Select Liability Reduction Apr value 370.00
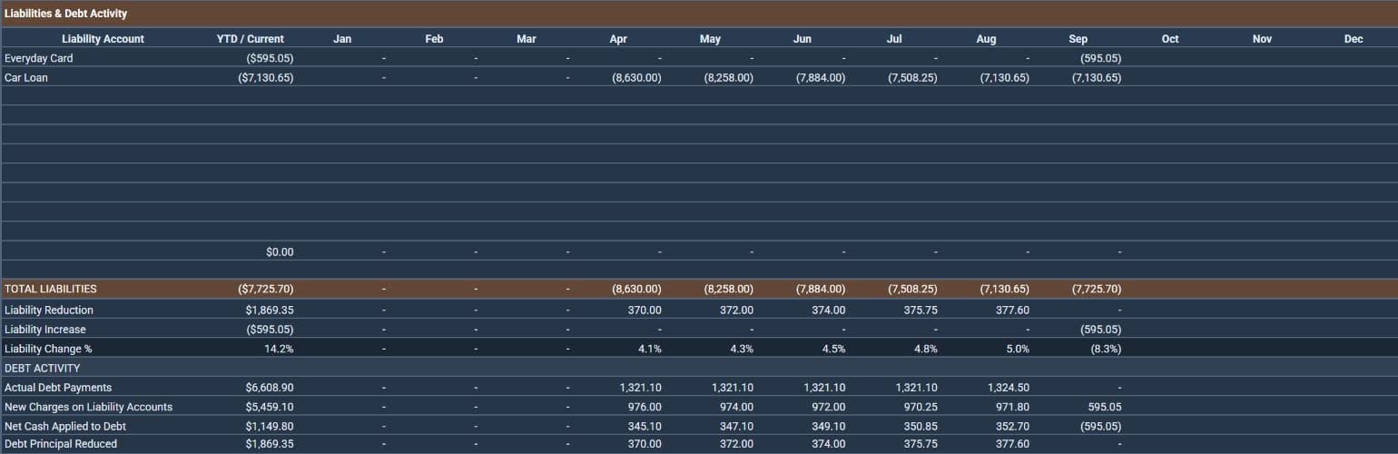1398x454 pixels. coord(645,311)
